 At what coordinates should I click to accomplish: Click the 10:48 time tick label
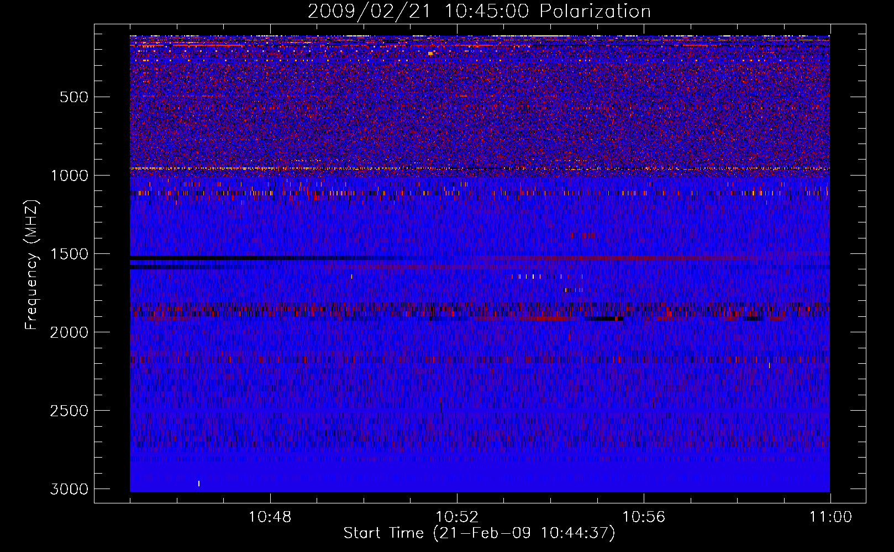pyautogui.click(x=270, y=517)
